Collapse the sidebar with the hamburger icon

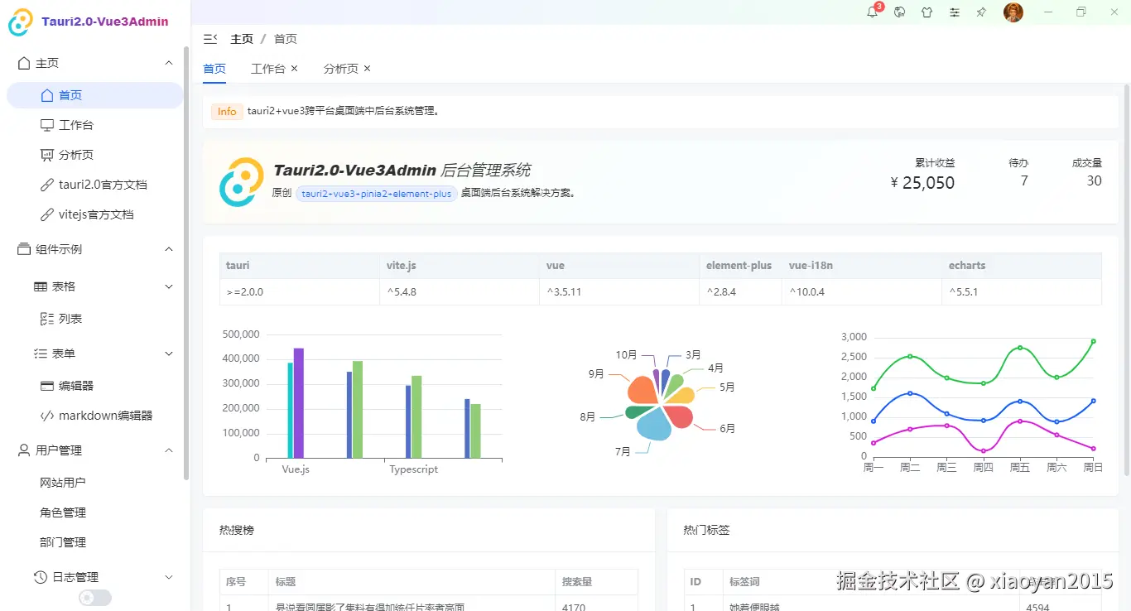coord(210,38)
